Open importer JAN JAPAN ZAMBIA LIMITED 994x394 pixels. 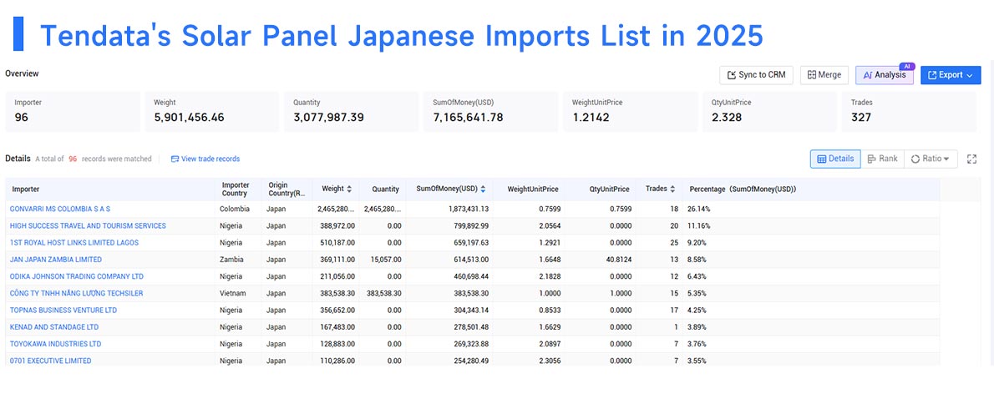pyautogui.click(x=56, y=260)
